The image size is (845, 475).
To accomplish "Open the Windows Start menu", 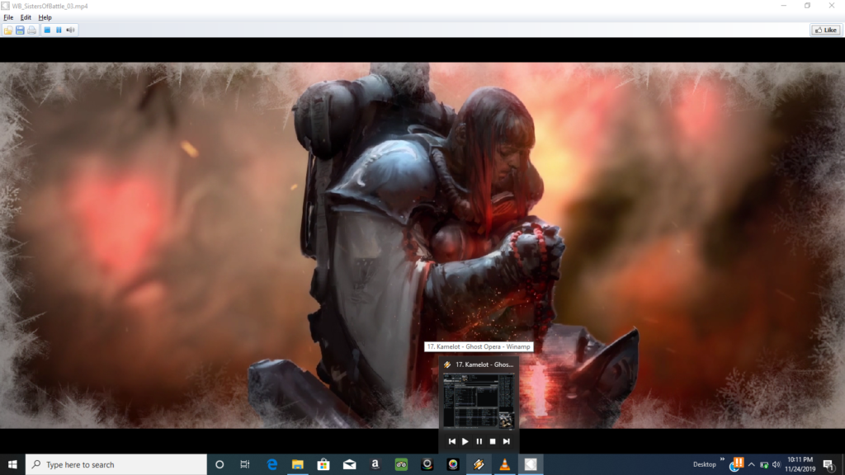I will click(x=12, y=464).
